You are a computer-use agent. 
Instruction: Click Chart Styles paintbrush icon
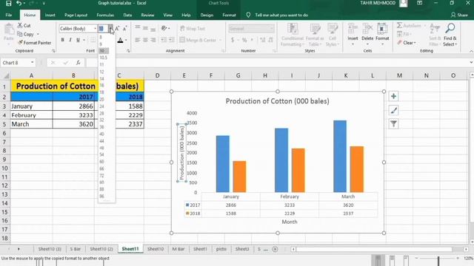click(x=393, y=110)
